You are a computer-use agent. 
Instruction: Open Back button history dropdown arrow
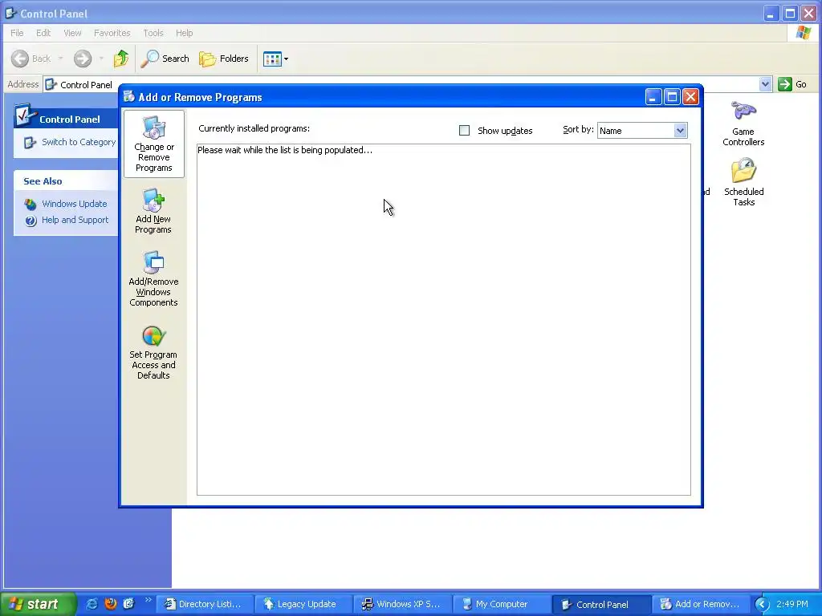[61, 59]
